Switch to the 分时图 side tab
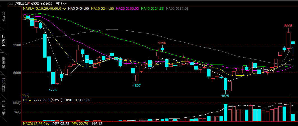Screen dimensions: 298x126 pyautogui.click(x=3, y=17)
